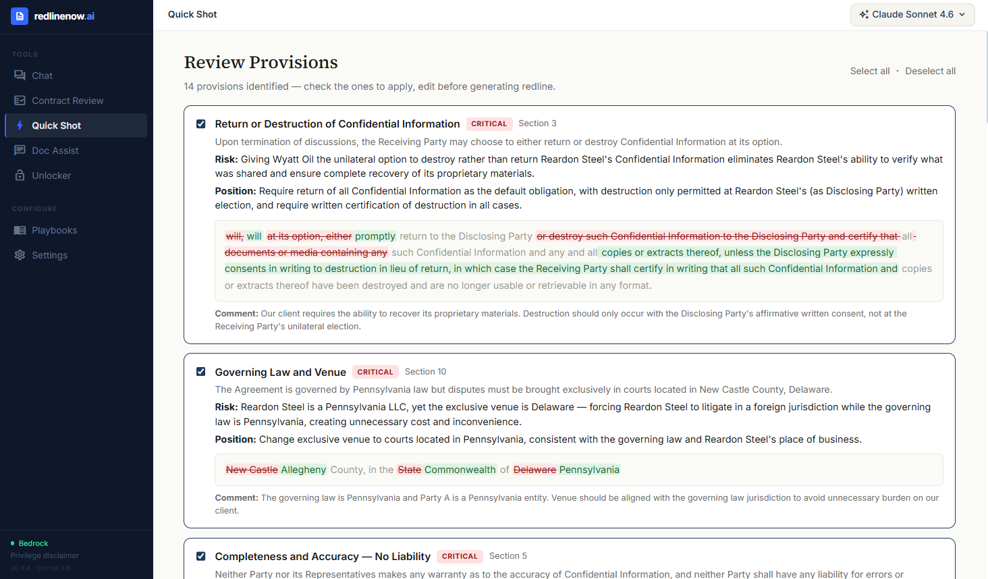Select the Contract Review envelope icon
Image resolution: width=988 pixels, height=579 pixels.
21,100
